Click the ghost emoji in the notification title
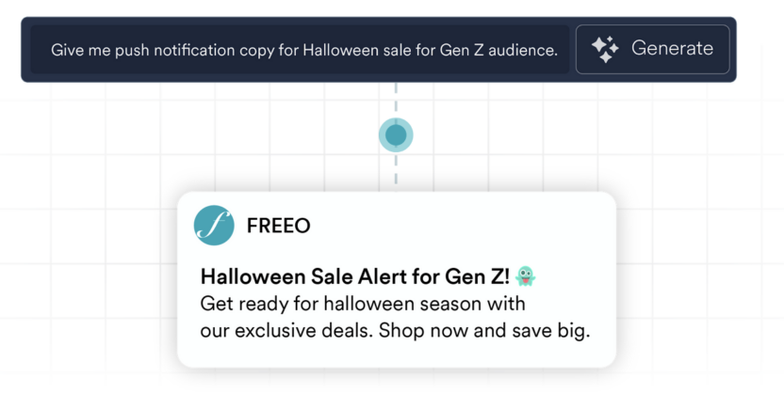This screenshot has height=393, width=784. click(x=526, y=276)
